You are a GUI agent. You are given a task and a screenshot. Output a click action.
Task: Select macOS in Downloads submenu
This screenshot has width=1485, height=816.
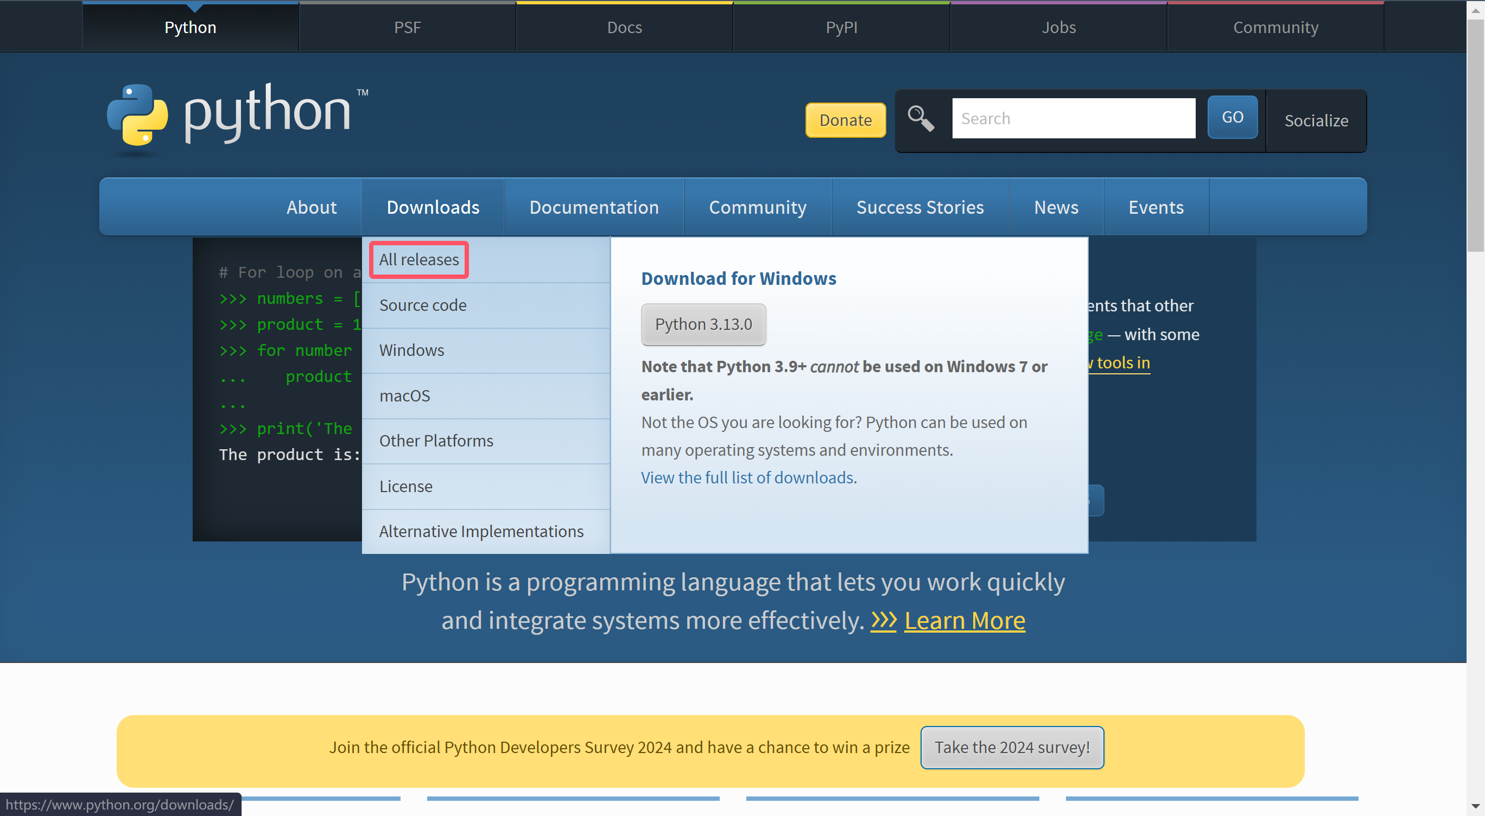[405, 396]
